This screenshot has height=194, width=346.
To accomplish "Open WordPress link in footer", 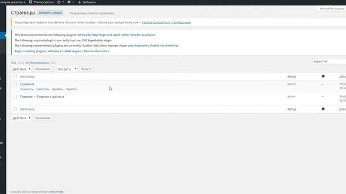I will [56, 192].
